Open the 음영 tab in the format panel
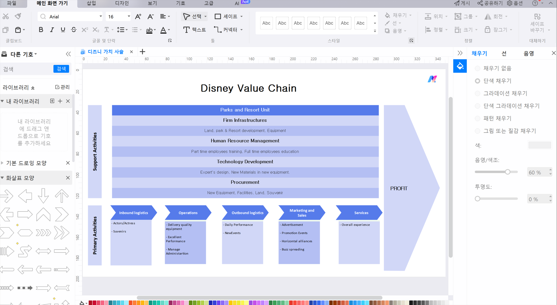 point(529,53)
